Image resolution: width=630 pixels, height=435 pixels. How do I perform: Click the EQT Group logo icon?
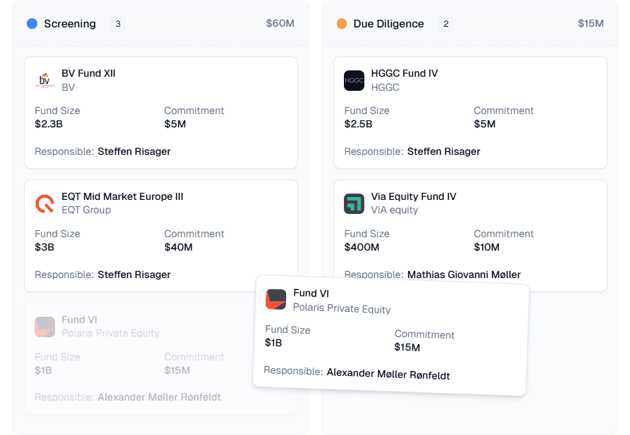click(x=44, y=203)
